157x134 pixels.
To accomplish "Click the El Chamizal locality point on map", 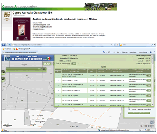I will 40,117.
